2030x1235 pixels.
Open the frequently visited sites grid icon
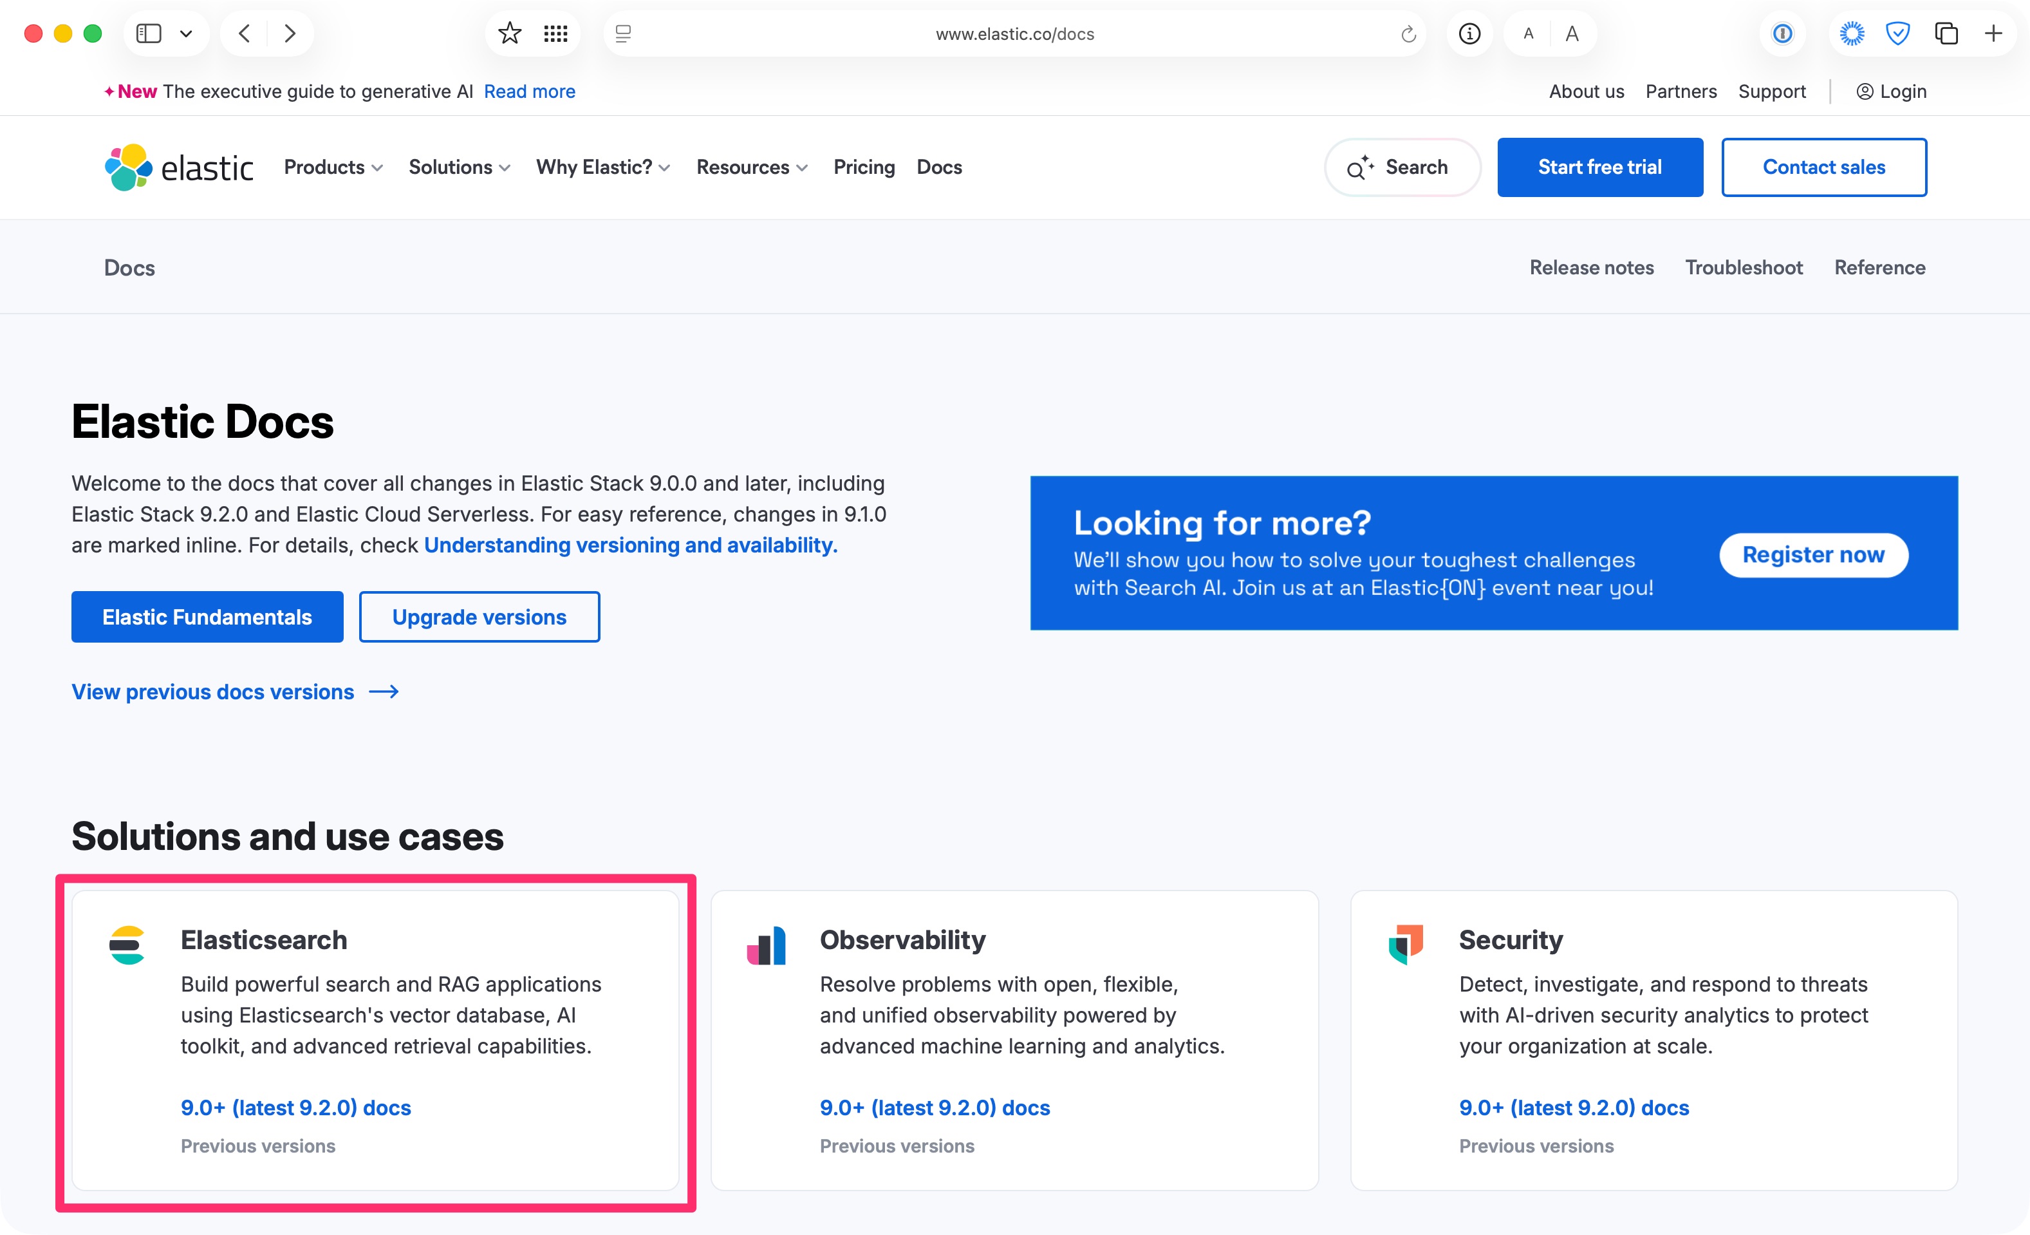point(556,33)
